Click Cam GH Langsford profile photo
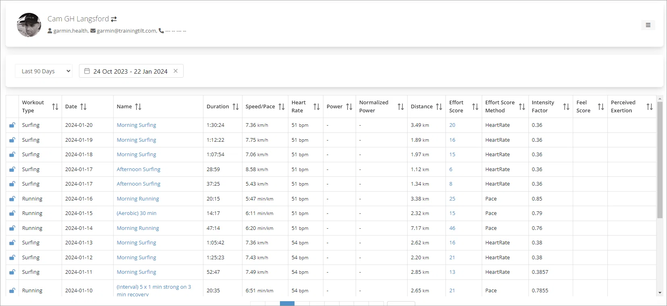Screen dimensions: 667x306 [x=29, y=25]
